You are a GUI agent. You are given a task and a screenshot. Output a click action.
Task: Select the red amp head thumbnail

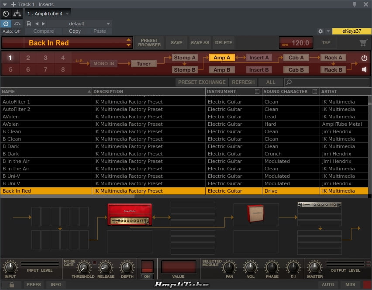point(130,214)
